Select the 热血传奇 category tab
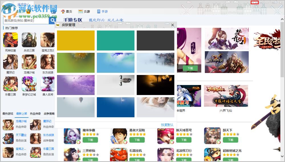 click(35, 114)
